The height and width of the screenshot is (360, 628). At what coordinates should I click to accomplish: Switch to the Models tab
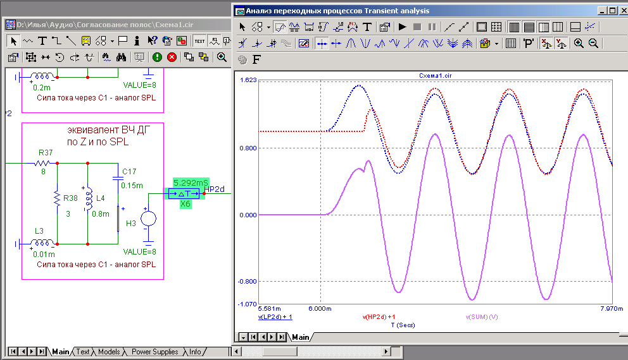click(x=108, y=352)
